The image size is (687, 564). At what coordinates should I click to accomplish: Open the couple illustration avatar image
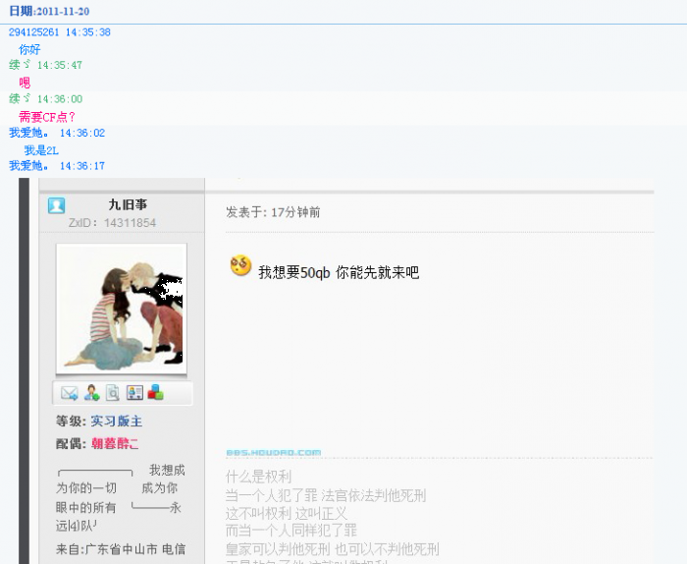click(x=122, y=309)
